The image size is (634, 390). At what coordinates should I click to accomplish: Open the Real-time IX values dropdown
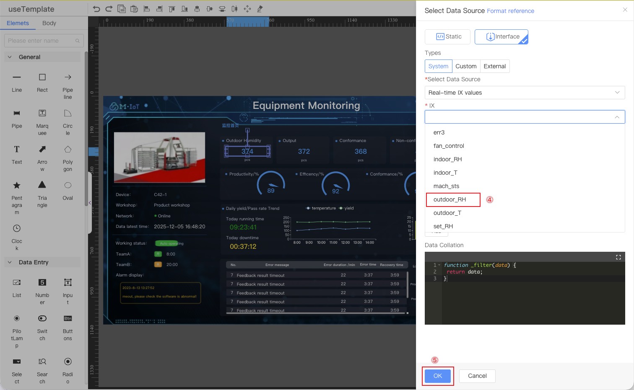pyautogui.click(x=524, y=93)
